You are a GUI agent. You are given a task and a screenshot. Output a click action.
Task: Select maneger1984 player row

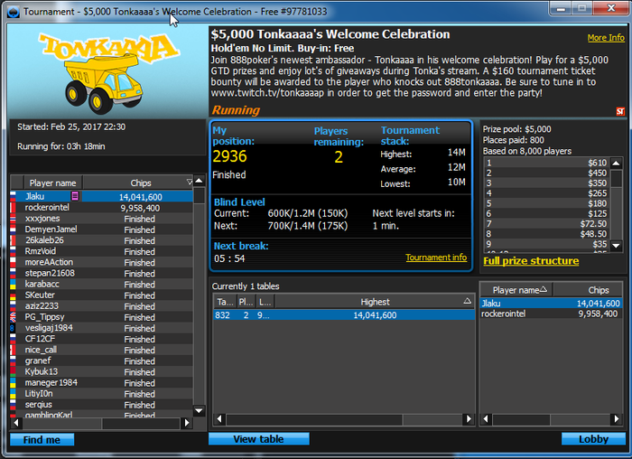coord(101,383)
